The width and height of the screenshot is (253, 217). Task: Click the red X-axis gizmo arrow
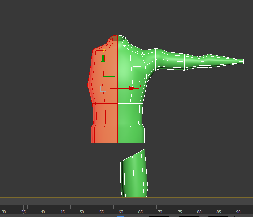(x=134, y=88)
